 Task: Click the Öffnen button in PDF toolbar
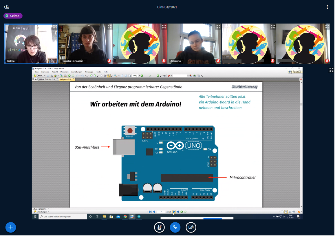point(39,76)
